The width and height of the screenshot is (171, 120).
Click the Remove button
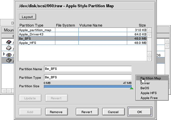point(56,112)
